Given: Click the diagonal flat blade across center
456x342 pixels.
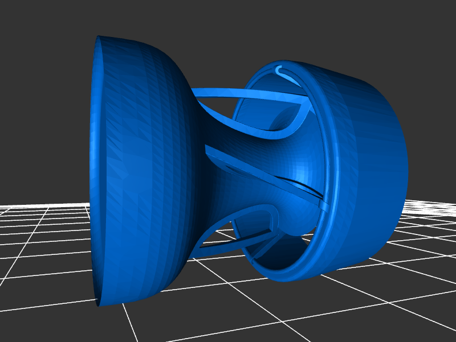Looking at the screenshot, I should pyautogui.click(x=256, y=171).
